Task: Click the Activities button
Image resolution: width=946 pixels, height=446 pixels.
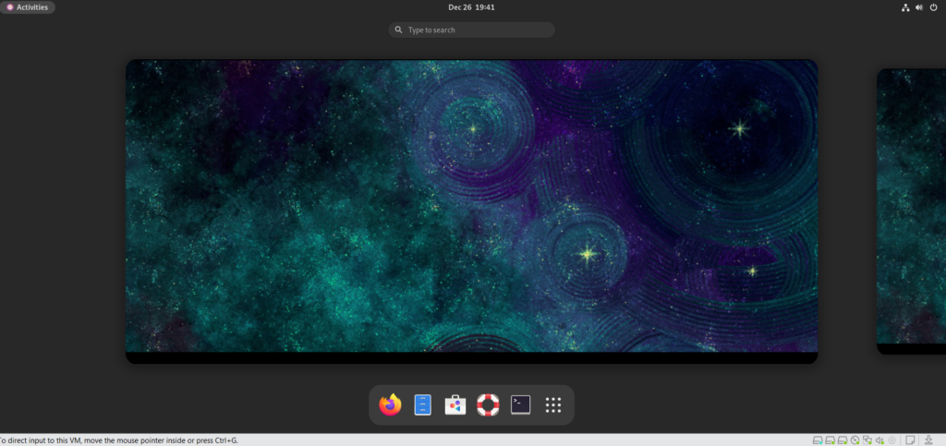Action: click(x=28, y=7)
